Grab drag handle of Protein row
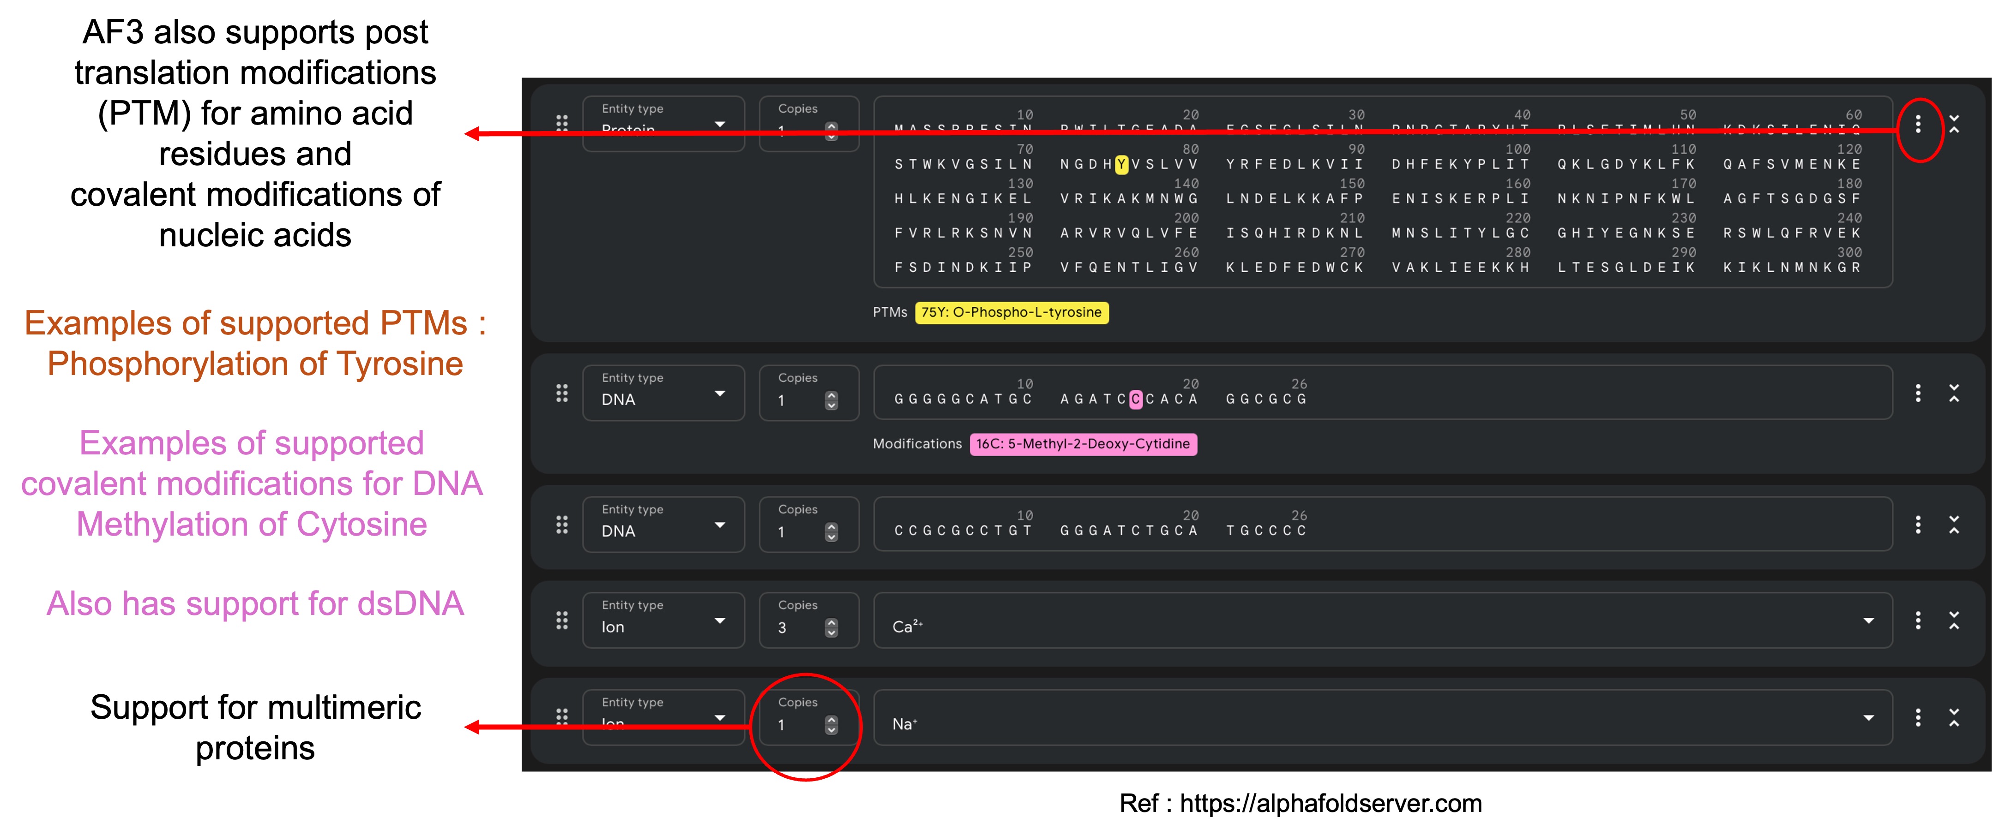Image resolution: width=1993 pixels, height=835 pixels. (562, 123)
